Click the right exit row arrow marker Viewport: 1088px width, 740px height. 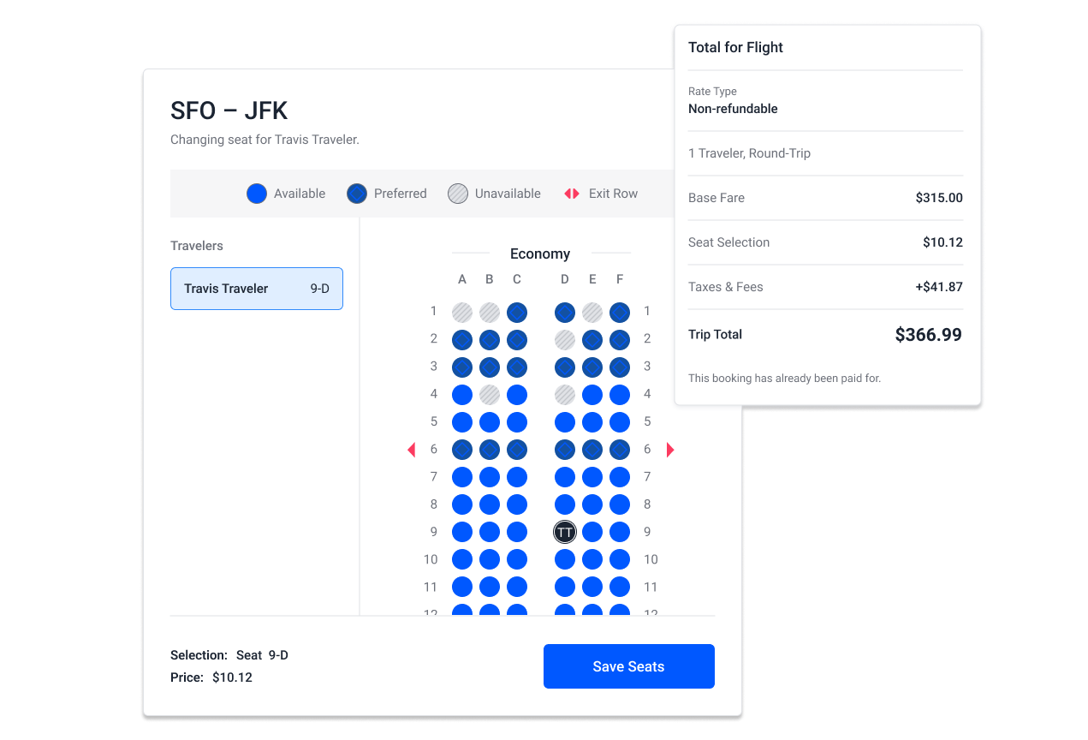[670, 450]
